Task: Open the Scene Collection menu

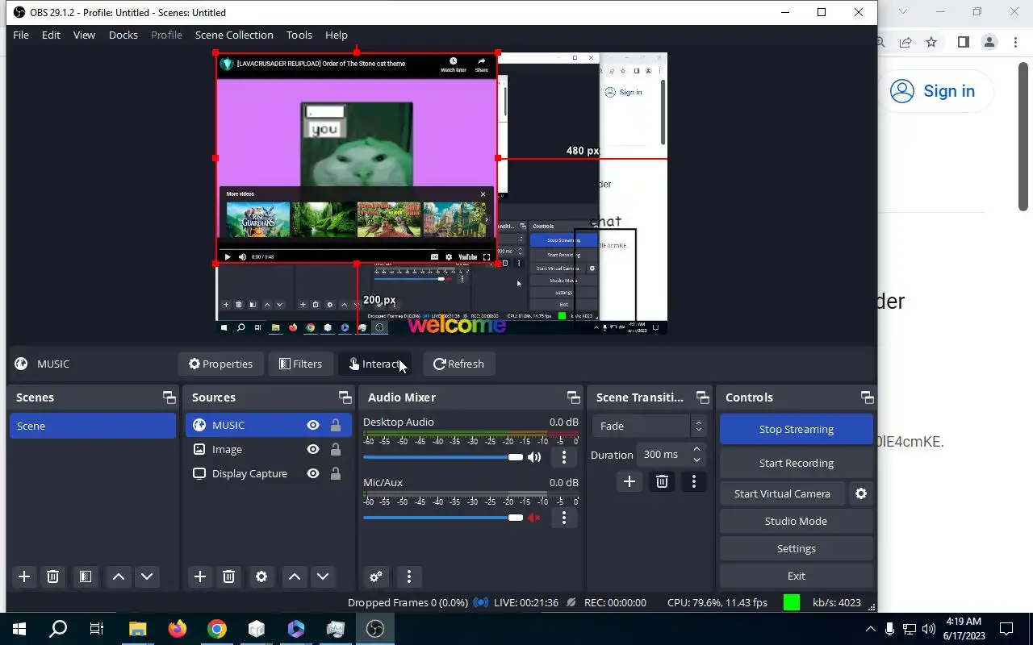Action: tap(234, 35)
